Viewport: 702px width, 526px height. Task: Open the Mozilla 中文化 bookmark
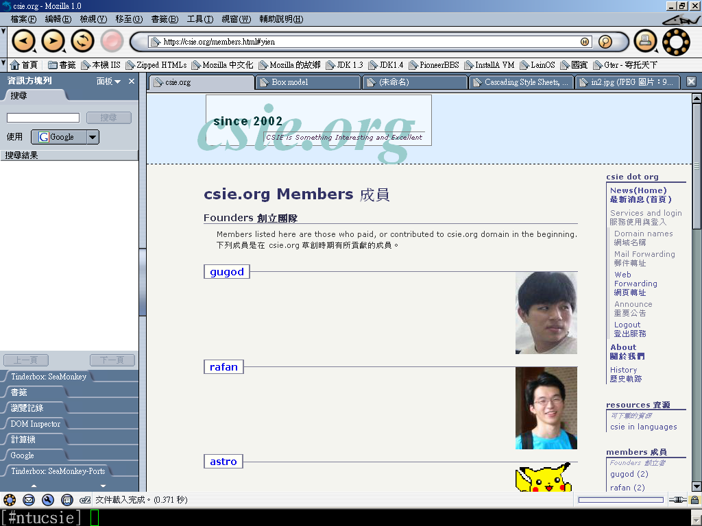pos(223,65)
